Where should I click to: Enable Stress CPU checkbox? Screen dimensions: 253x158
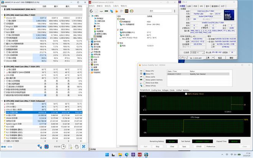tap(145, 71)
